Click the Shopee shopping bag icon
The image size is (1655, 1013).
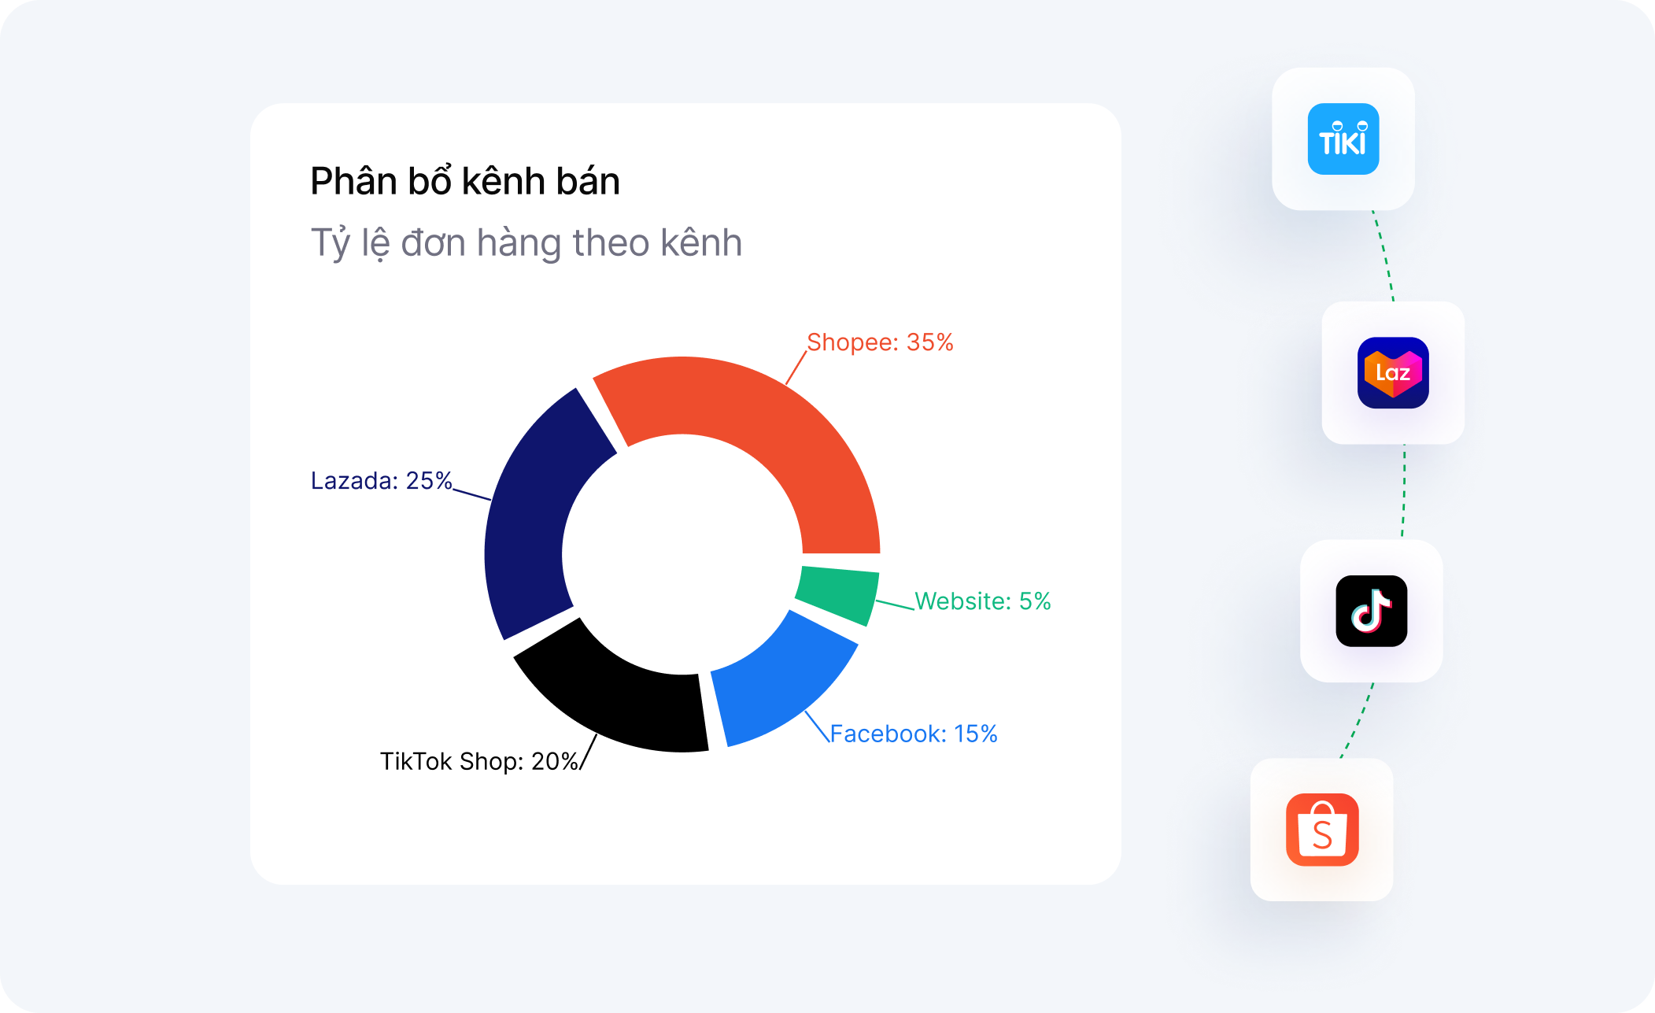coord(1322,830)
